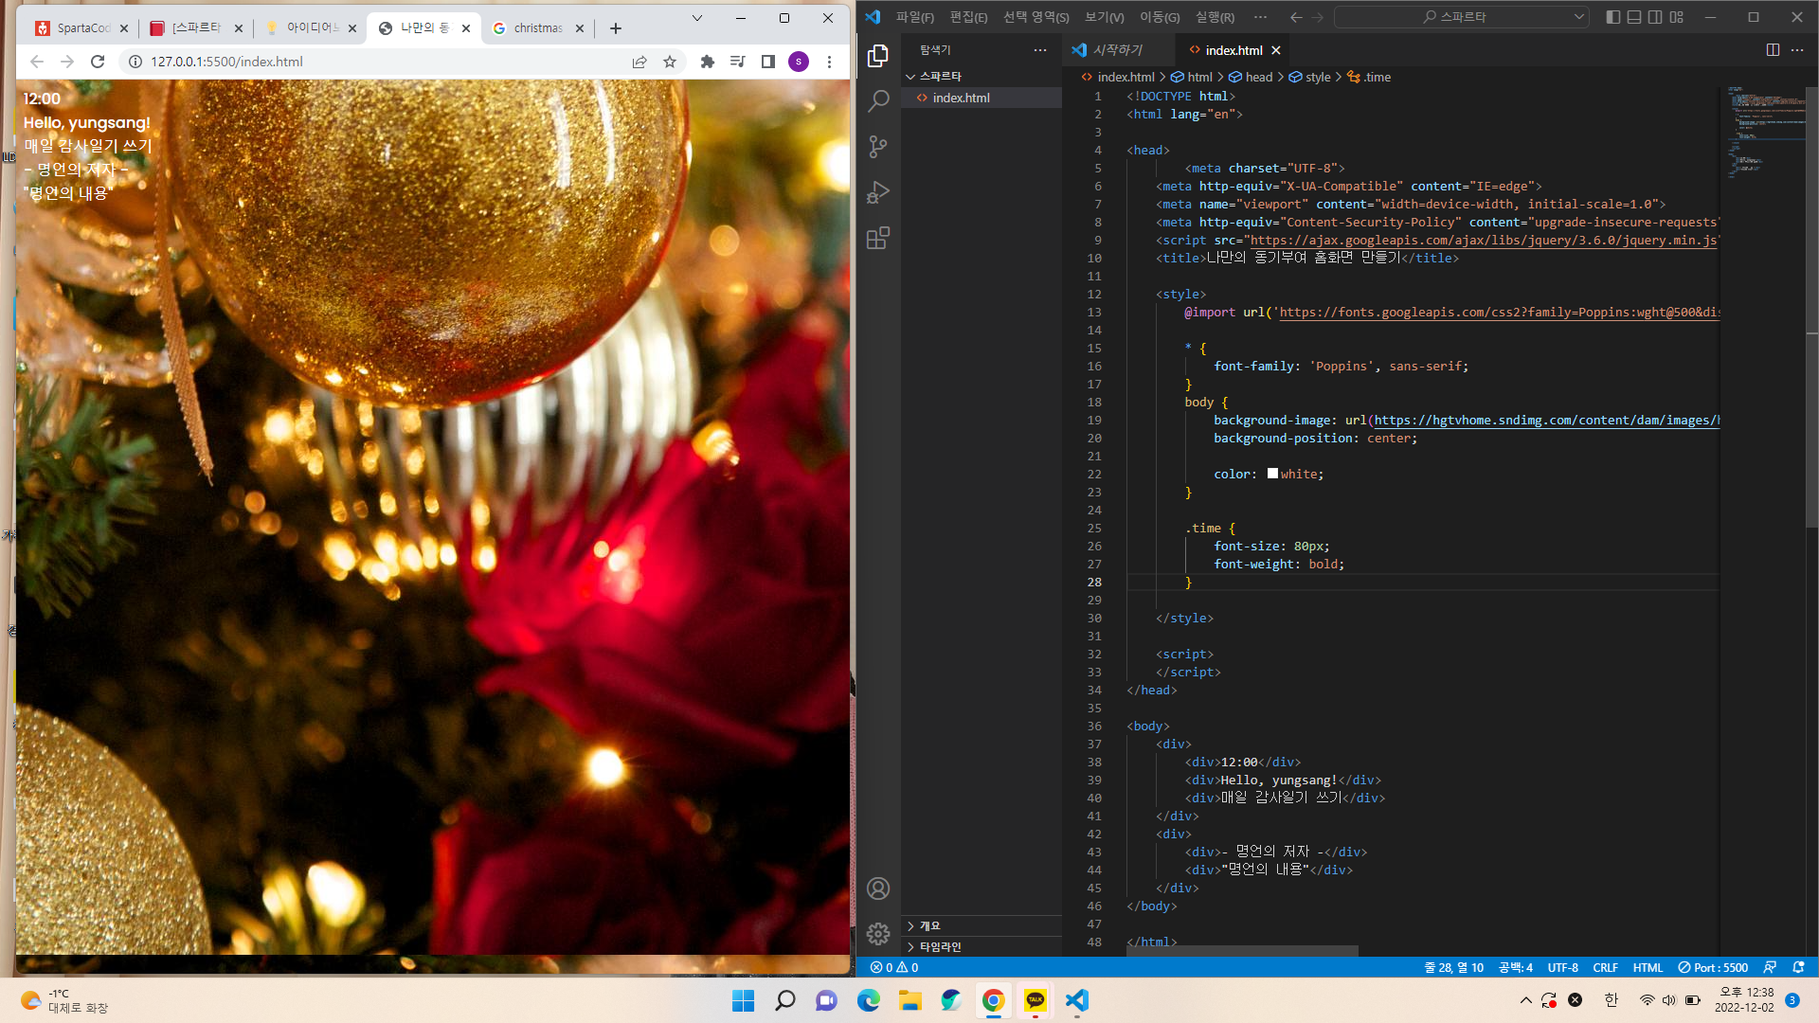Open Explorer views and more actions

pyautogui.click(x=1040, y=50)
